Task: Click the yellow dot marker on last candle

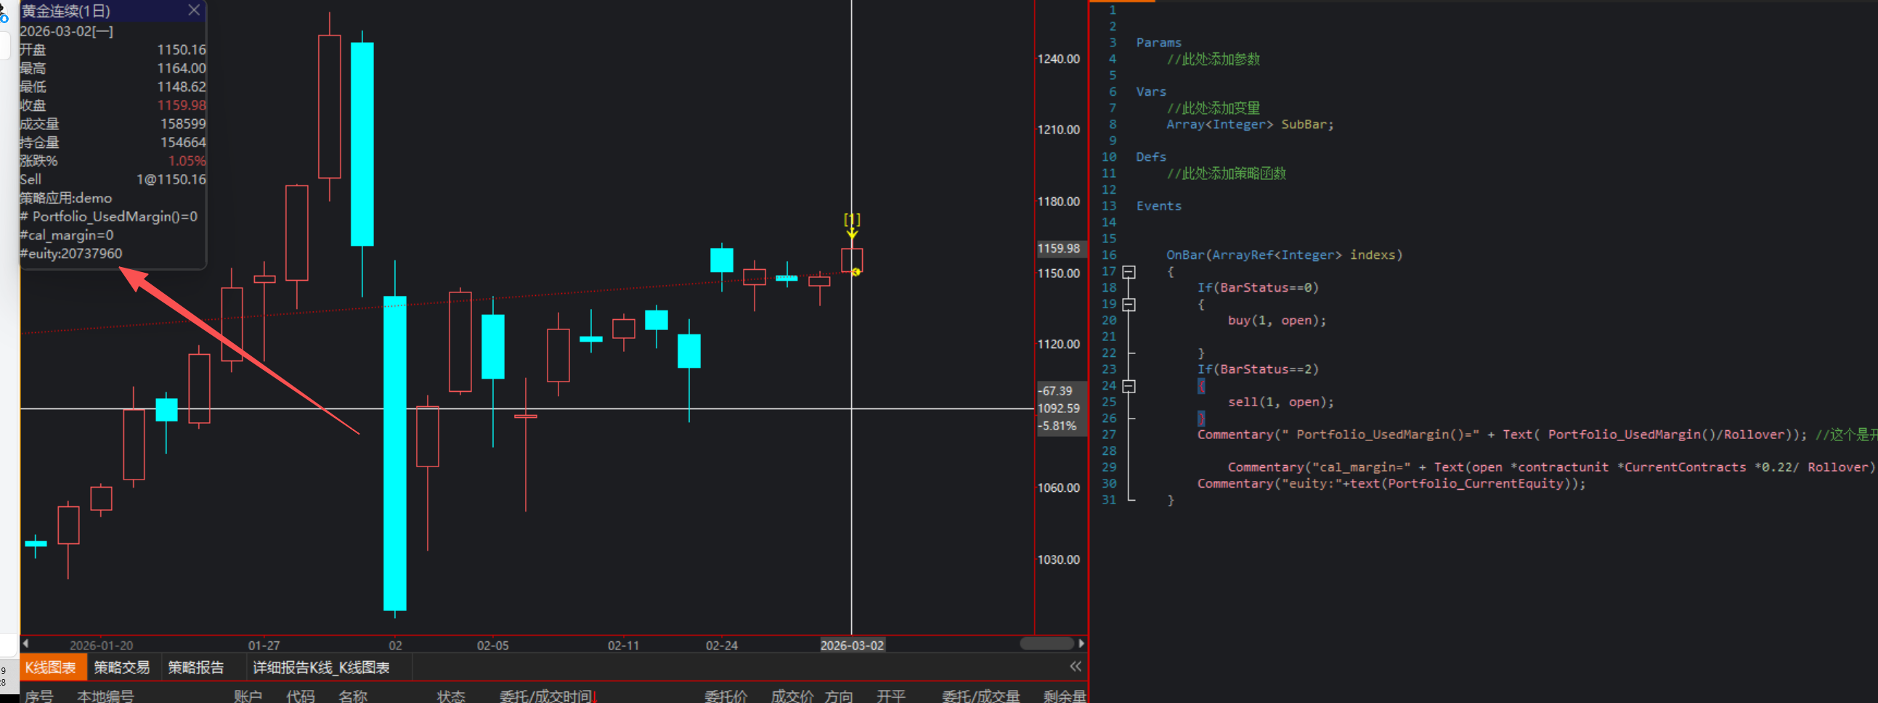Action: click(856, 273)
